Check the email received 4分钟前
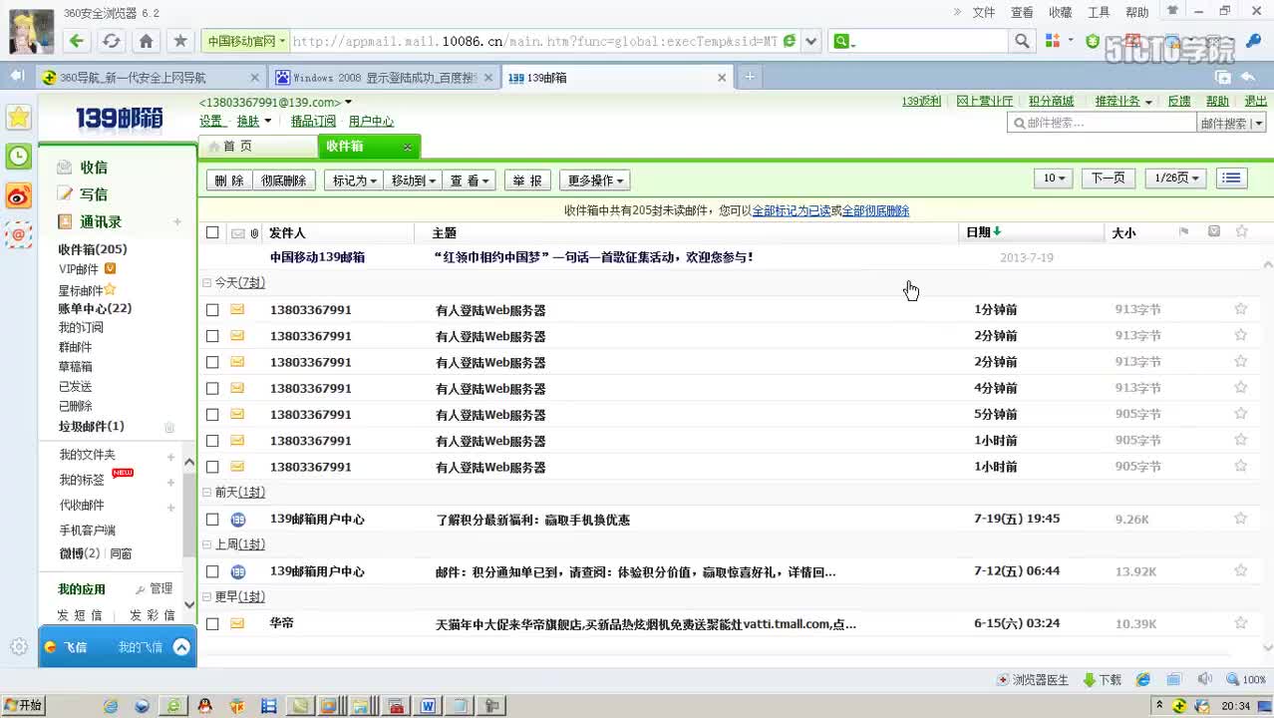Screen dimensions: 1274x718 (x=212, y=388)
